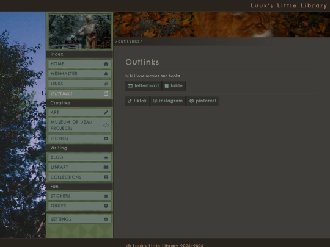Click the Outlinks page heading

(x=142, y=62)
